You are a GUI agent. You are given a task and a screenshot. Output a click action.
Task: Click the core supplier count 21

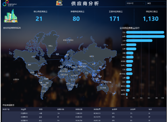[x=39, y=19]
